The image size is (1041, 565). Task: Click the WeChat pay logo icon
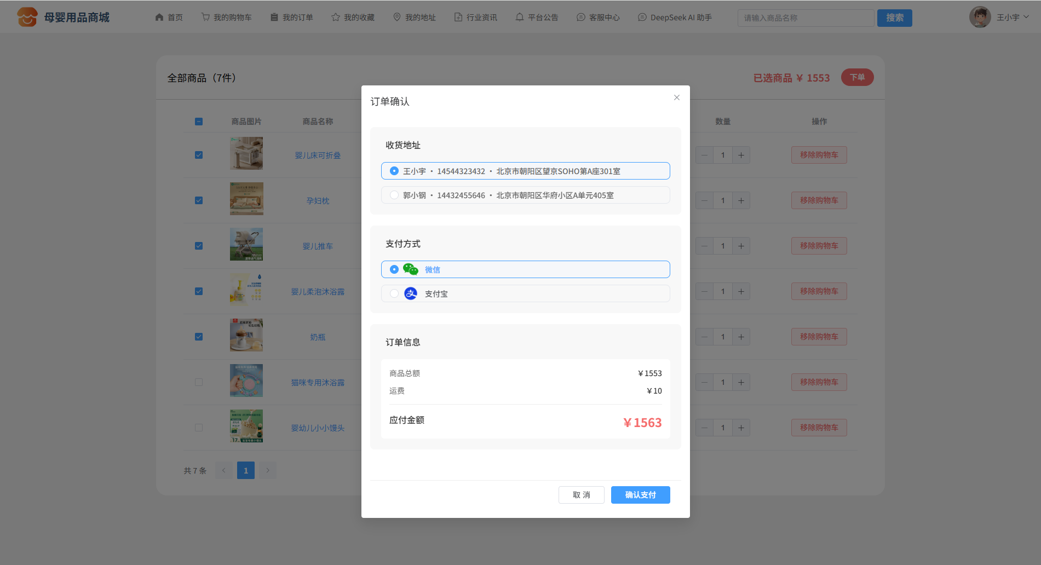coord(410,269)
